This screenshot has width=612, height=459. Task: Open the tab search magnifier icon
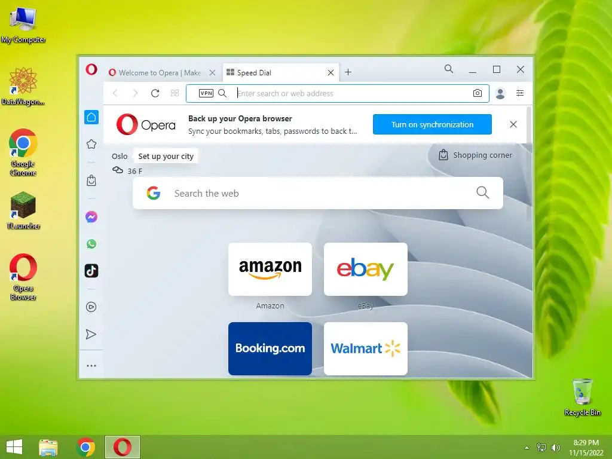(449, 69)
